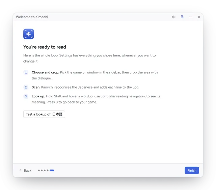The width and height of the screenshot is (216, 190).
Task: Jump to the third onboarding page dot
Action: 45,170
